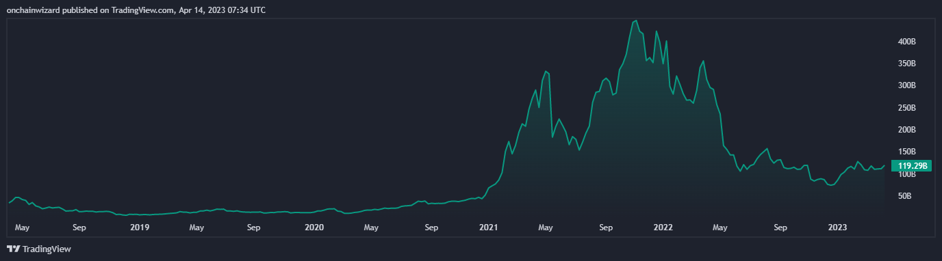Click the 250B price axis label

[x=907, y=108]
